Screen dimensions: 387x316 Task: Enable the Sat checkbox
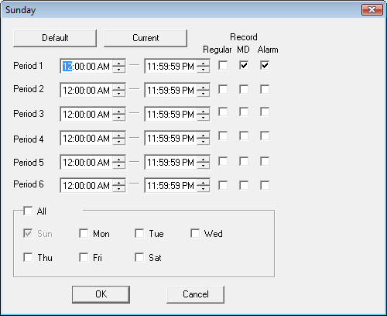tap(139, 257)
